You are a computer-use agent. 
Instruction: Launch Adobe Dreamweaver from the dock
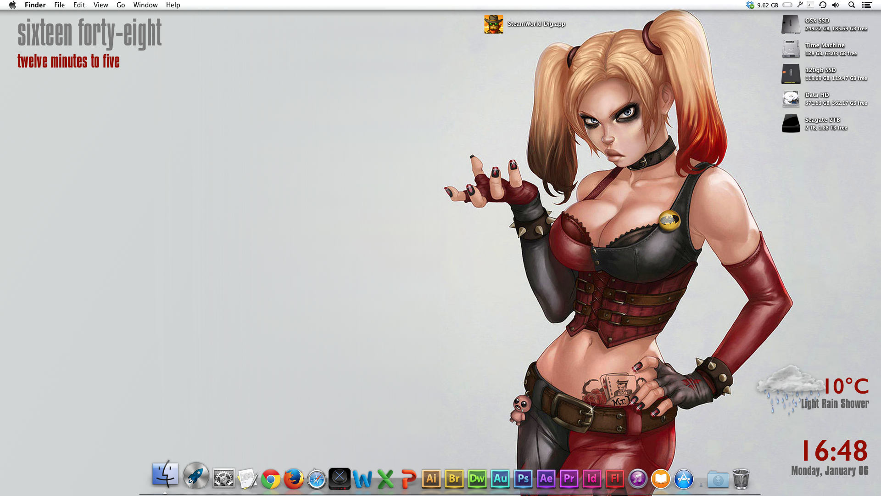477,479
